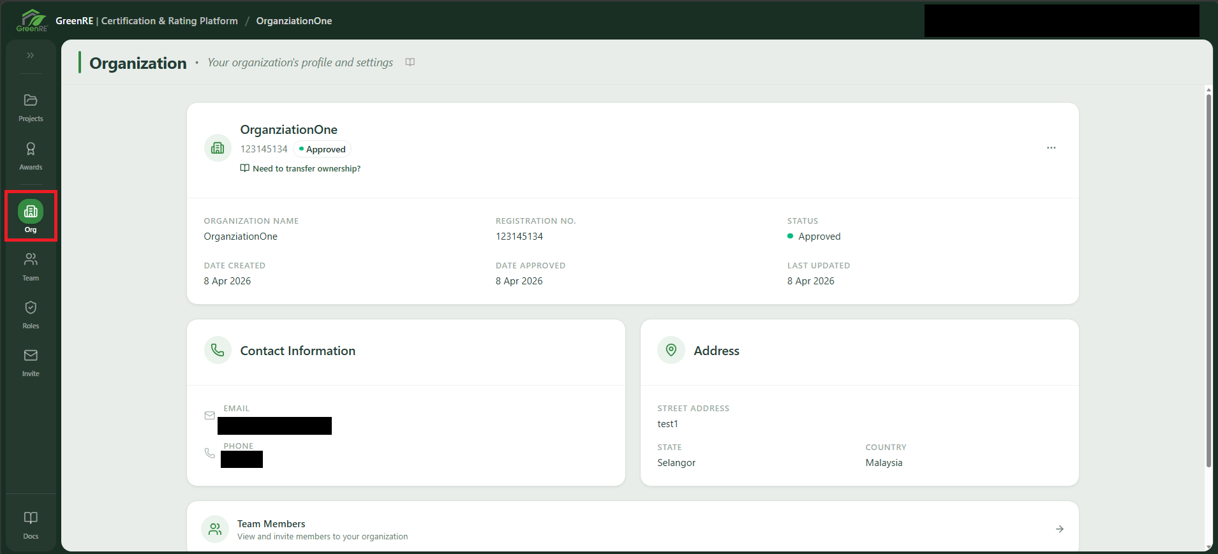Click the Selangor state value

[x=676, y=463]
